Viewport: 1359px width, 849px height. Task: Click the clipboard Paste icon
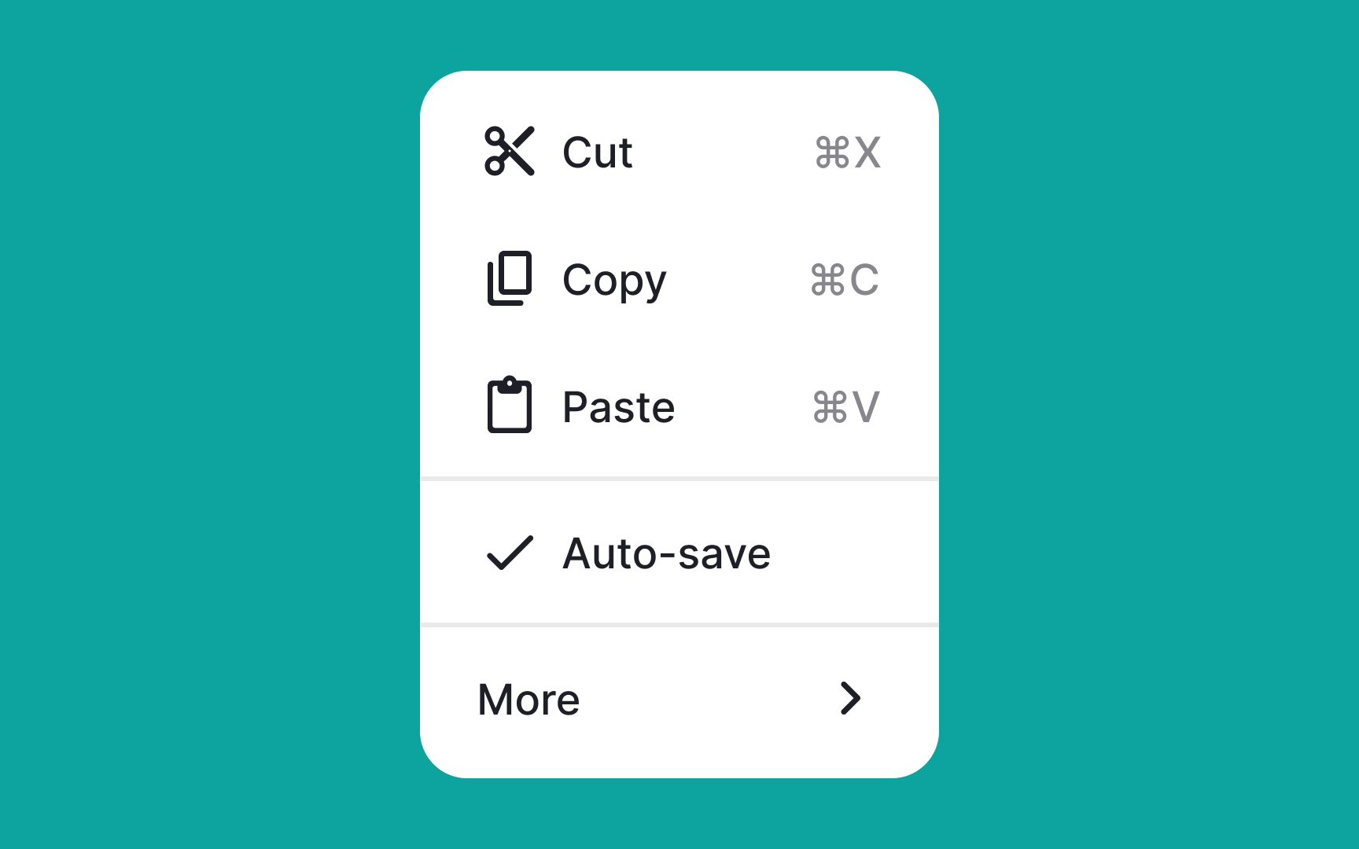point(510,405)
